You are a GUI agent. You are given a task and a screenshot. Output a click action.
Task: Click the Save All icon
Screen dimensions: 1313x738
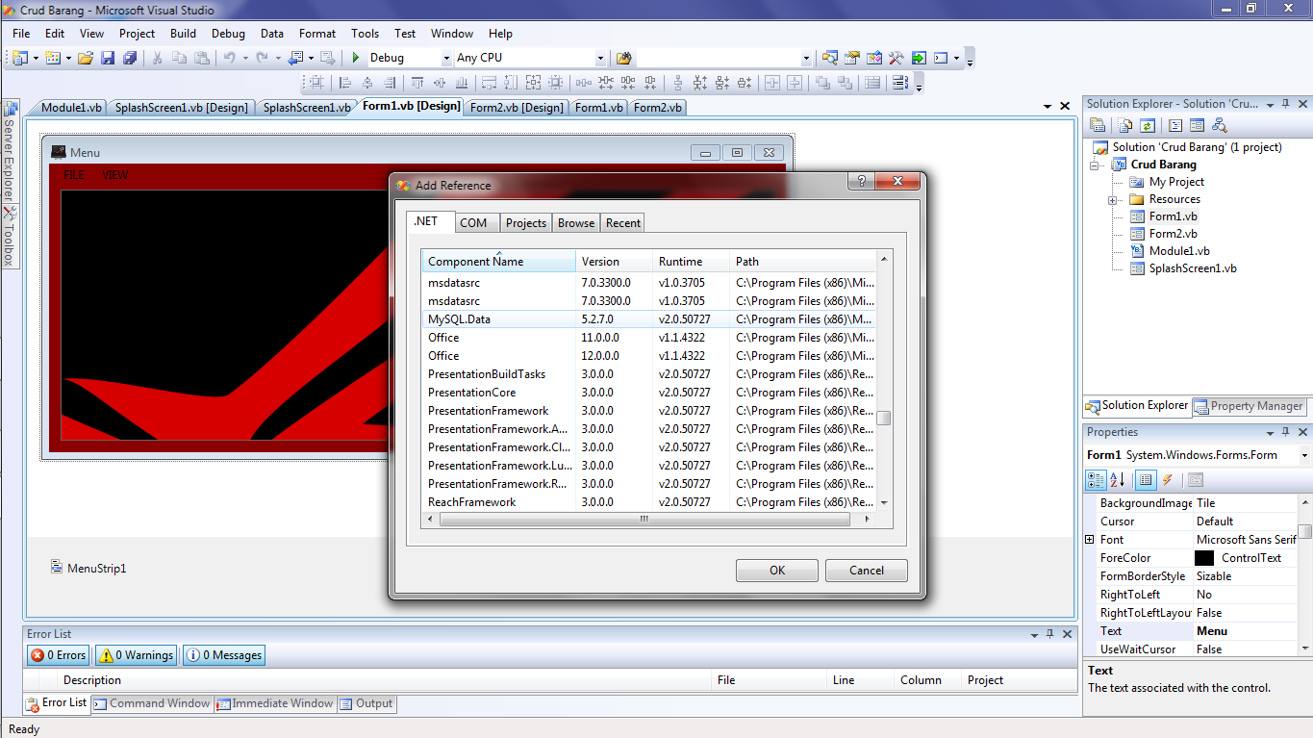(130, 58)
